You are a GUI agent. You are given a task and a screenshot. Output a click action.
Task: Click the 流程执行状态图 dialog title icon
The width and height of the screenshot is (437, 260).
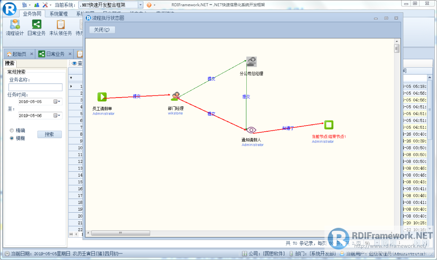pos(88,18)
